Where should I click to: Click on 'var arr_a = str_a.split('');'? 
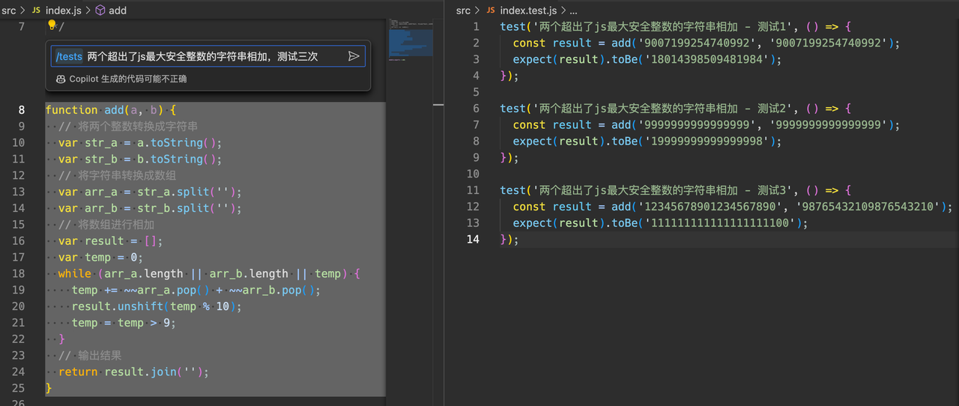(x=151, y=192)
